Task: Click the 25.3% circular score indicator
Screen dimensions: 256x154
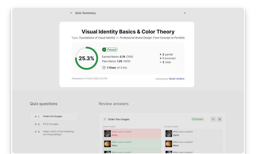Action: click(x=86, y=58)
